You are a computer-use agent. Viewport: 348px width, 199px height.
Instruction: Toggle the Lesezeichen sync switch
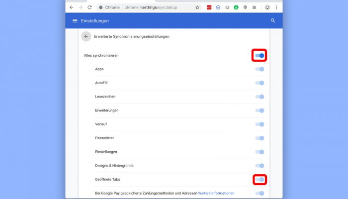[x=260, y=97]
